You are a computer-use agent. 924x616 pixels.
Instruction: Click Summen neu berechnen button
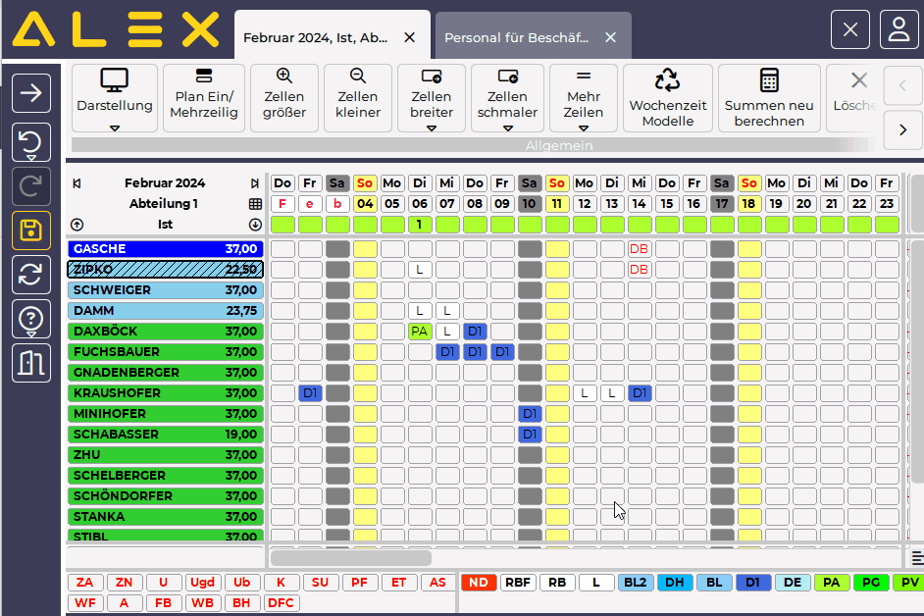click(x=769, y=98)
